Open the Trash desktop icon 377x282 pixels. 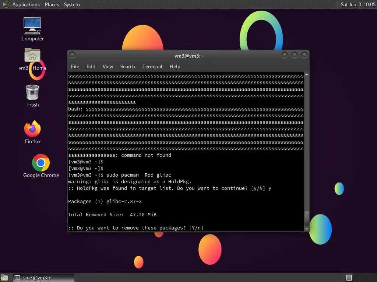coord(32,96)
